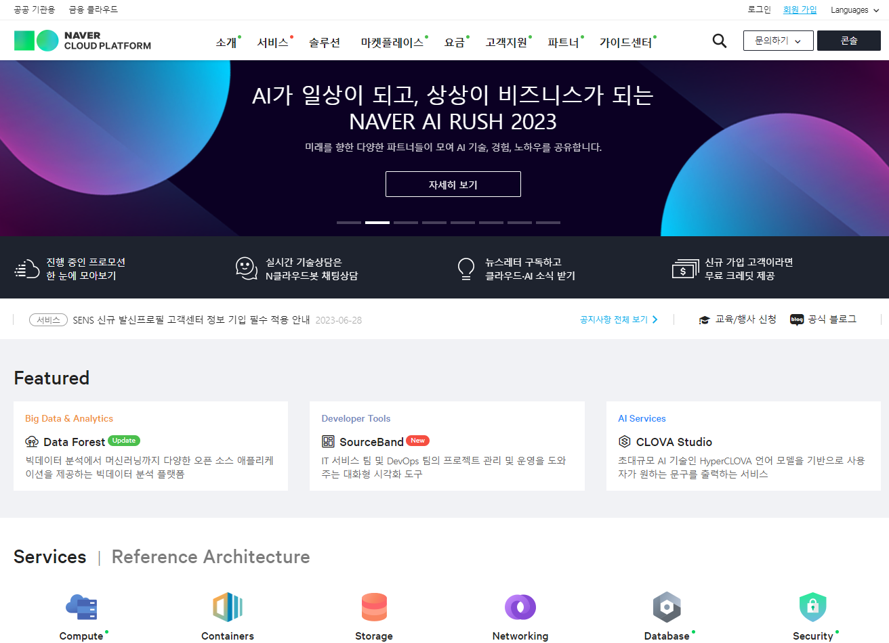
Task: Click 실시간 기술상담은 N클라우드봇 채팅상담
Action: (312, 269)
